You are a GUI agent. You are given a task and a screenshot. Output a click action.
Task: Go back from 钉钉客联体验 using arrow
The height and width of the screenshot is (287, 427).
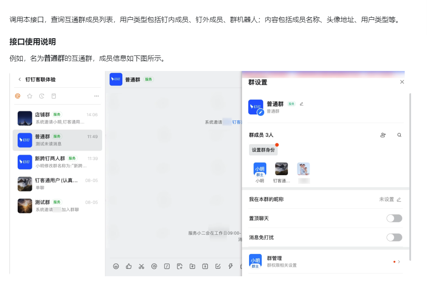pyautogui.click(x=20, y=80)
